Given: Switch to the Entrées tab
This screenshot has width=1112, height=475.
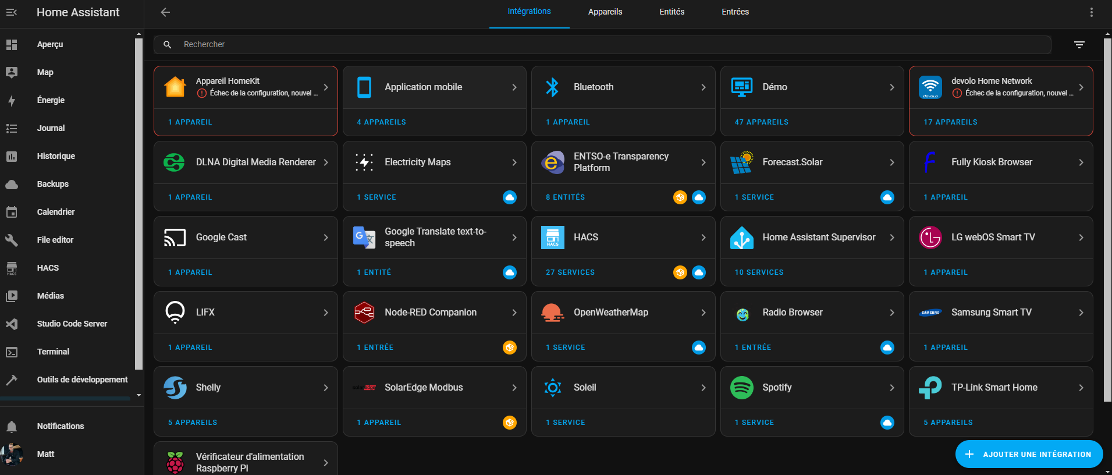Looking at the screenshot, I should 736,12.
